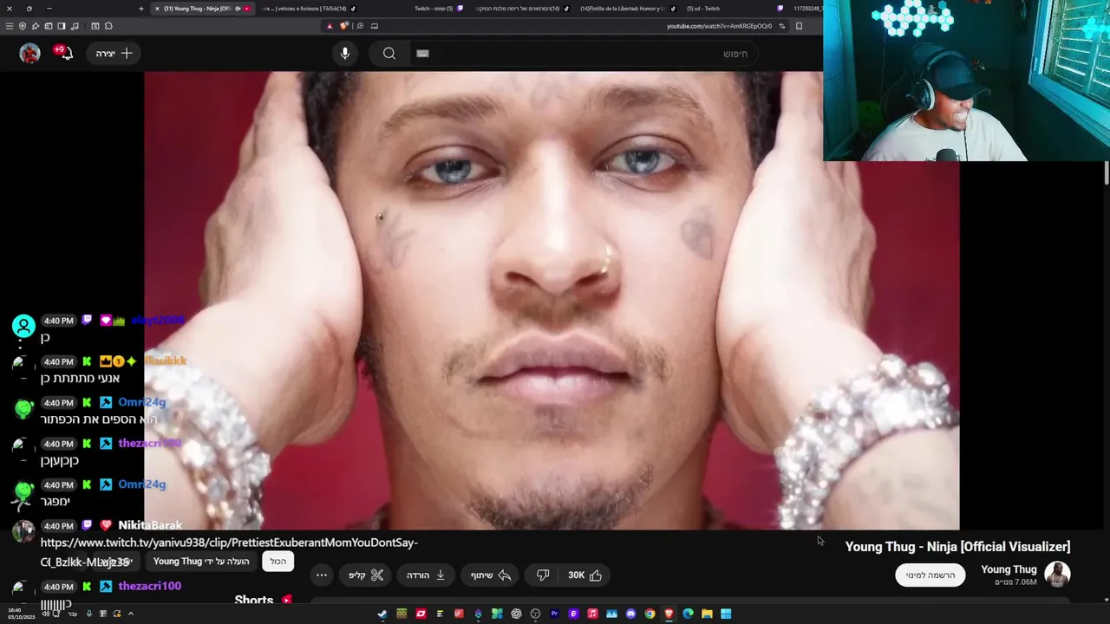Open Premiere Pro from the taskbar
This screenshot has width=1110, height=624.
click(554, 614)
